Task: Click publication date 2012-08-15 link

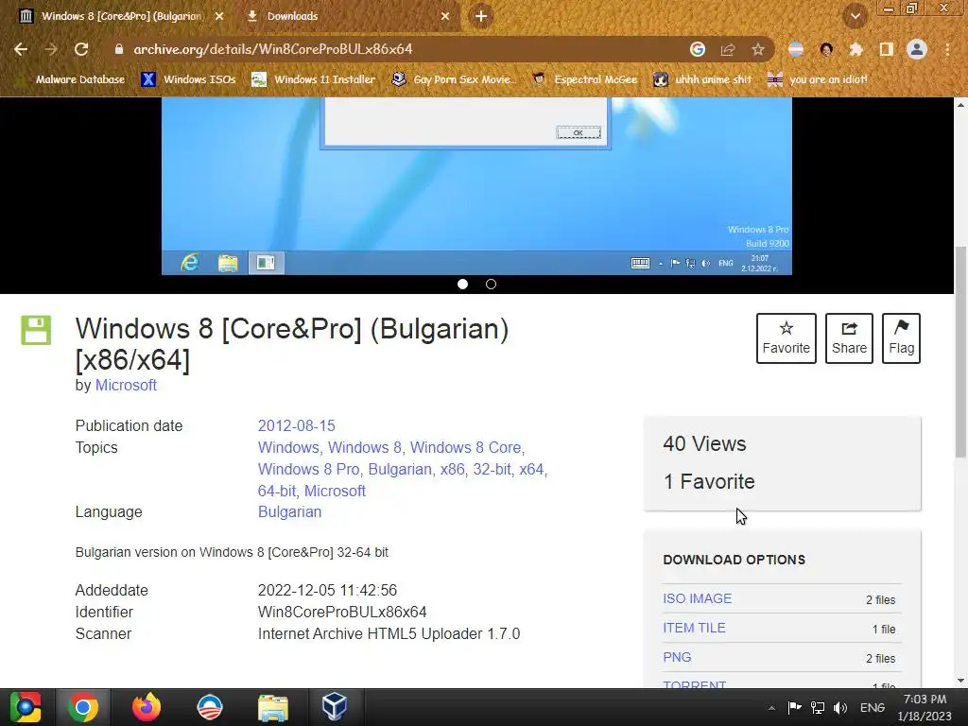Action: click(296, 426)
